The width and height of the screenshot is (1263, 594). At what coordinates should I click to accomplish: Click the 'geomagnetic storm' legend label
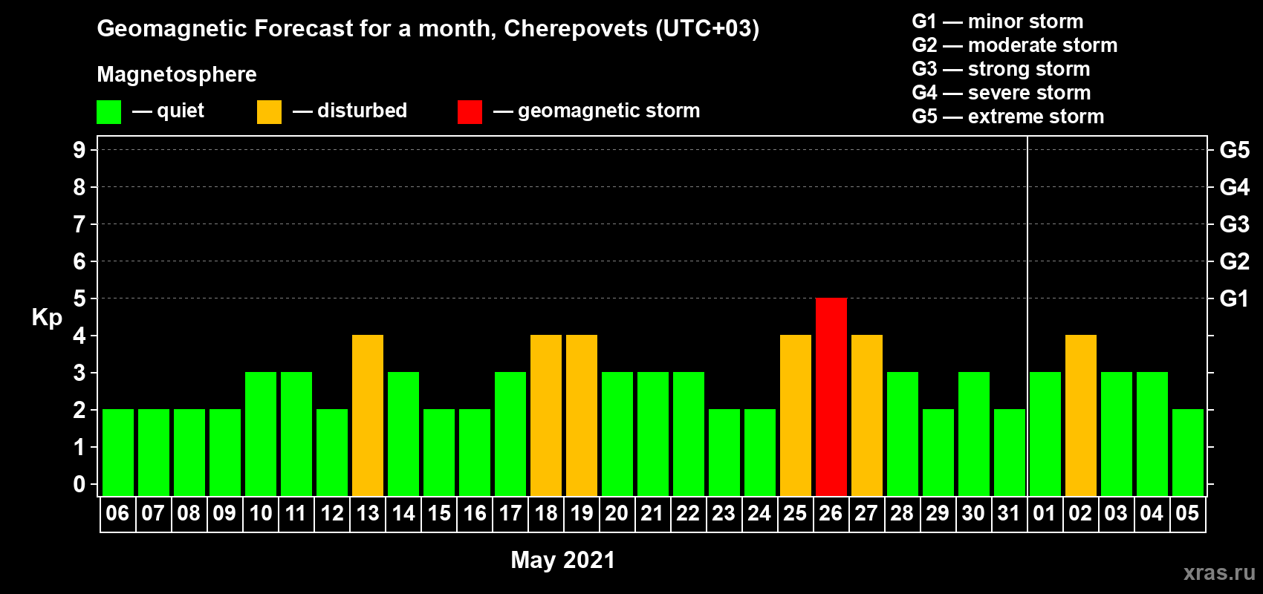609,111
